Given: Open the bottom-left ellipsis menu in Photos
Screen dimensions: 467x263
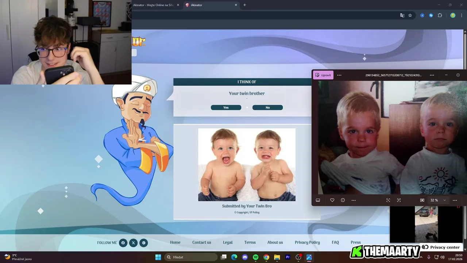Looking at the screenshot, I should click(x=354, y=200).
